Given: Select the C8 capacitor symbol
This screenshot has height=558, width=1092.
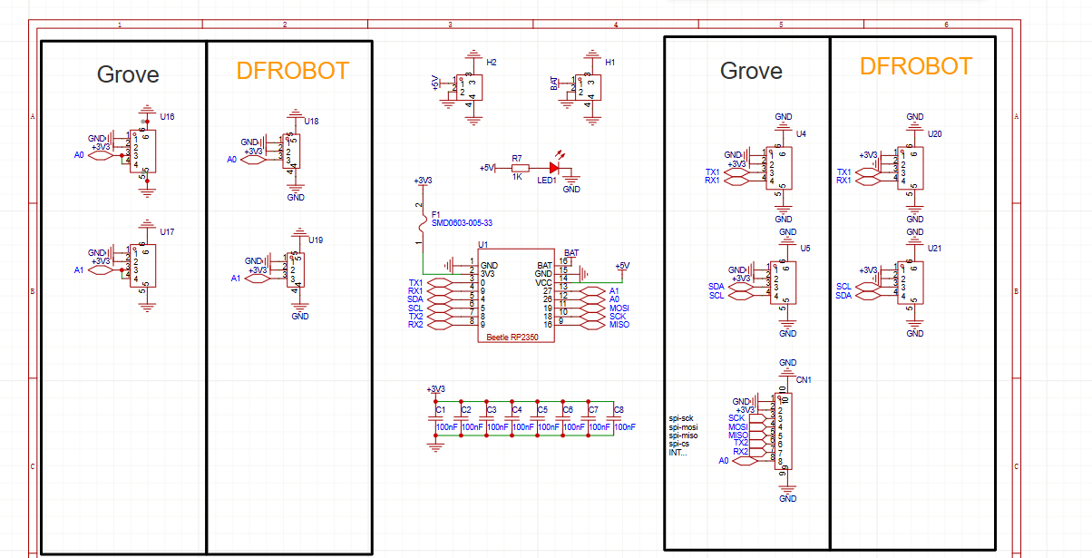Looking at the screenshot, I should click(x=613, y=418).
